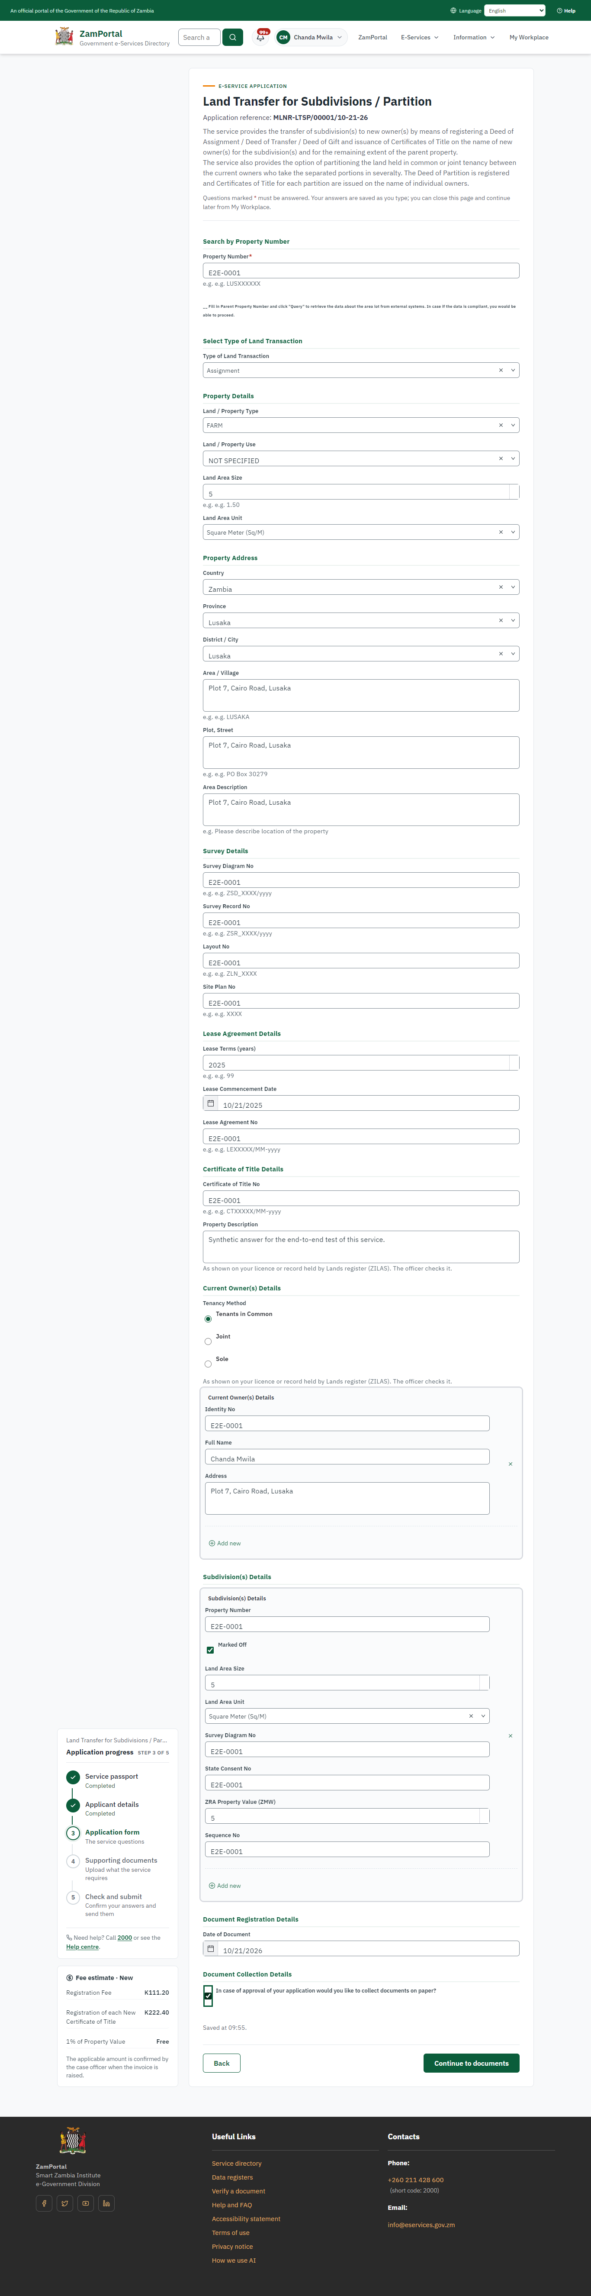591x2296 pixels.
Task: Select the Joint tenancy method
Action: pos(208,1341)
